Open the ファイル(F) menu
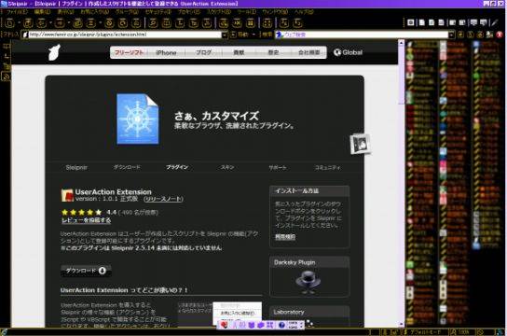The image size is (507, 336). coord(17,12)
